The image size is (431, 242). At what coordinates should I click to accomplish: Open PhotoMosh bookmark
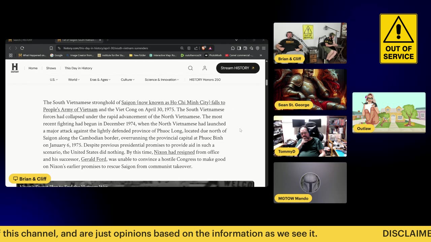coord(213,55)
